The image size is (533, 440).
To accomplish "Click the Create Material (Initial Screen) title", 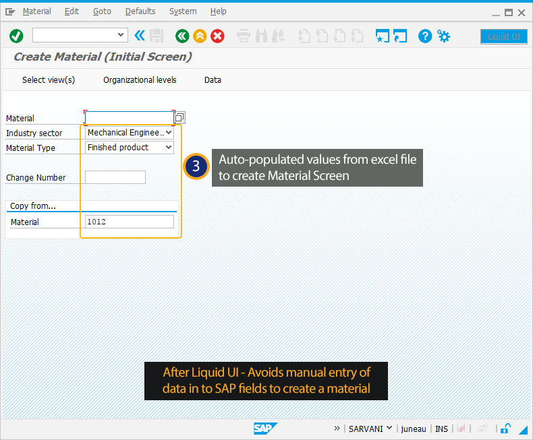I will [103, 57].
